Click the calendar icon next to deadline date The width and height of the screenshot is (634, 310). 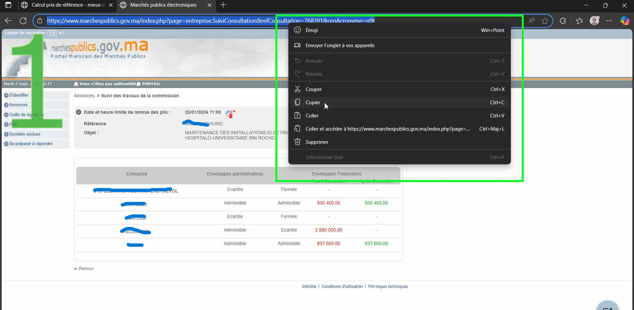pos(229,114)
